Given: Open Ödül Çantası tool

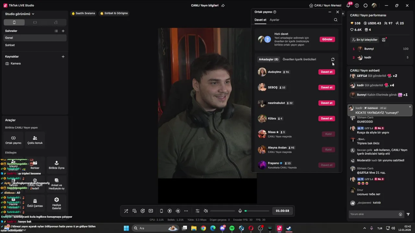Looking at the screenshot, I should pyautogui.click(x=35, y=203).
